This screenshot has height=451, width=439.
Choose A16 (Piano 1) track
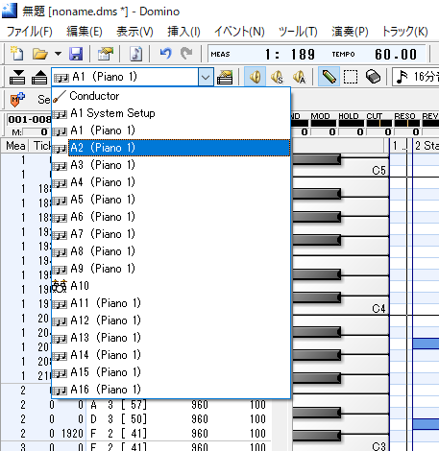(171, 390)
